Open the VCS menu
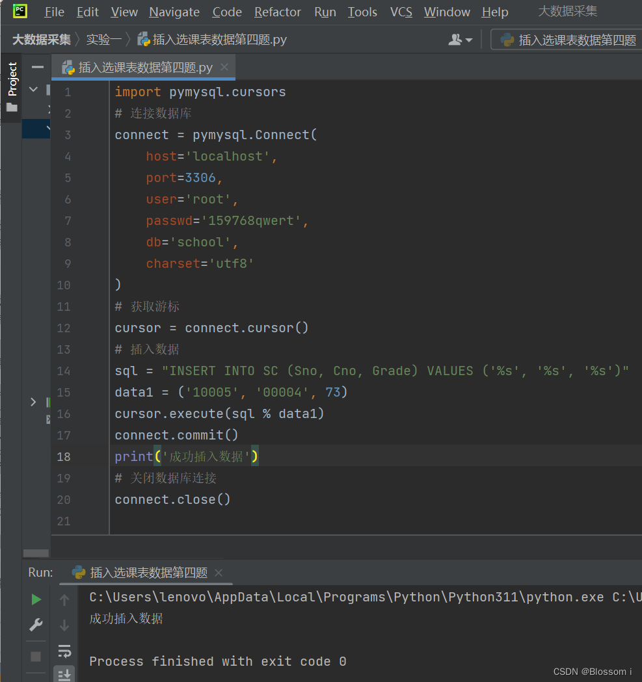Image resolution: width=642 pixels, height=682 pixels. [x=401, y=12]
